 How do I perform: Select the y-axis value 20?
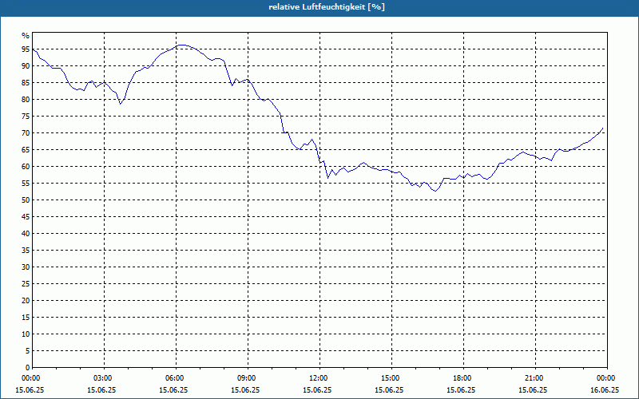pos(26,301)
